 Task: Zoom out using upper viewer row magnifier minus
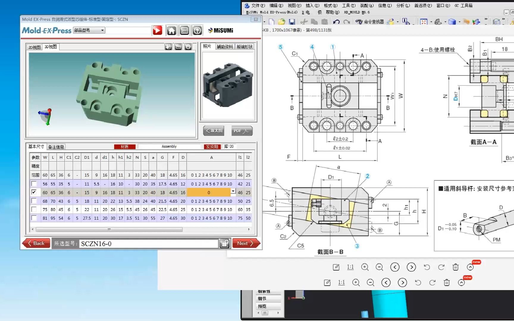pyautogui.click(x=380, y=267)
